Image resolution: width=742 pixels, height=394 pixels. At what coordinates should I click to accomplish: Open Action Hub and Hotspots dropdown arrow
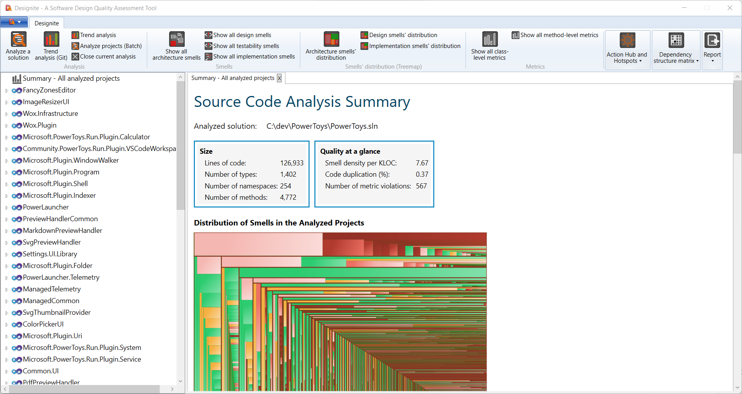click(x=640, y=61)
